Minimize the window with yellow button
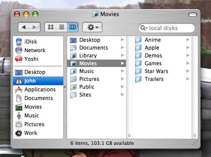 coord(26,14)
